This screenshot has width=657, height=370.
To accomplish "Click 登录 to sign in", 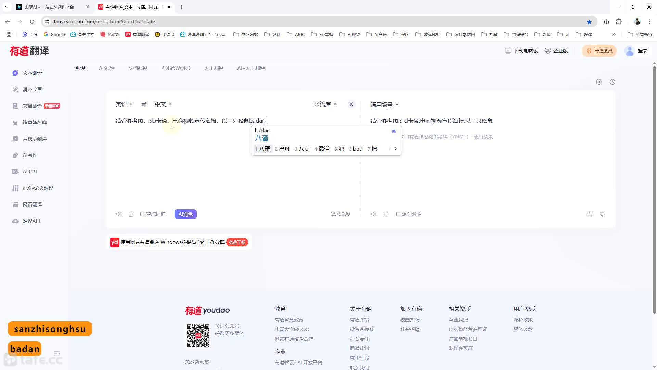I will [x=643, y=51].
